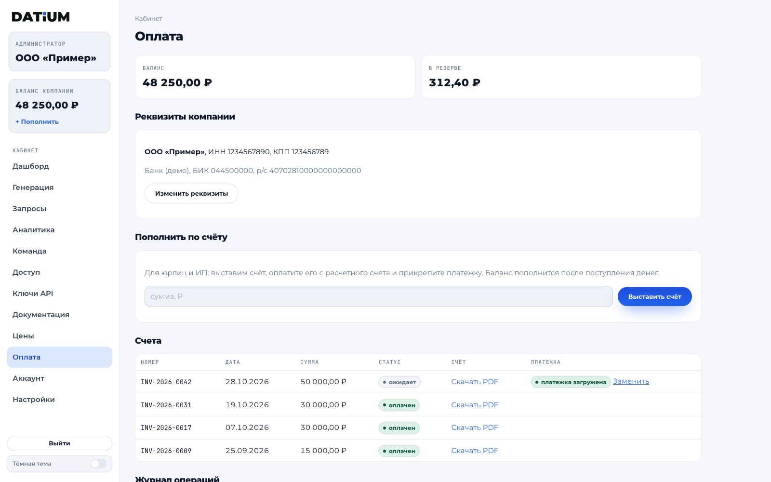Click the ожидает status badge
The width and height of the screenshot is (771, 482).
399,382
